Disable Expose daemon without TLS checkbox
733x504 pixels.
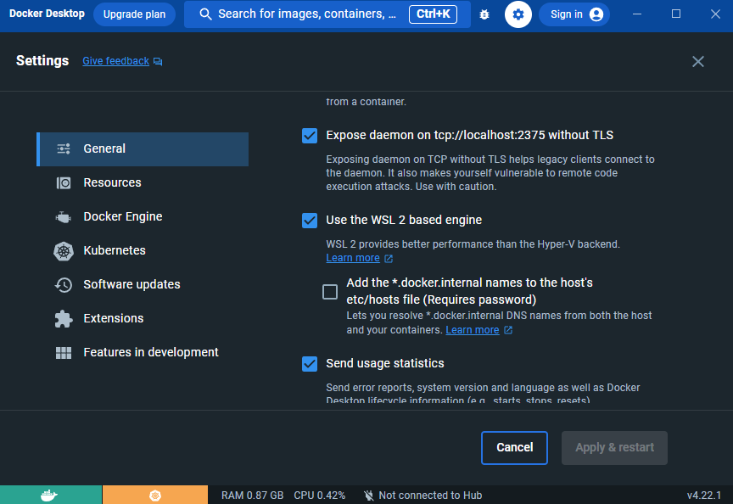click(310, 136)
